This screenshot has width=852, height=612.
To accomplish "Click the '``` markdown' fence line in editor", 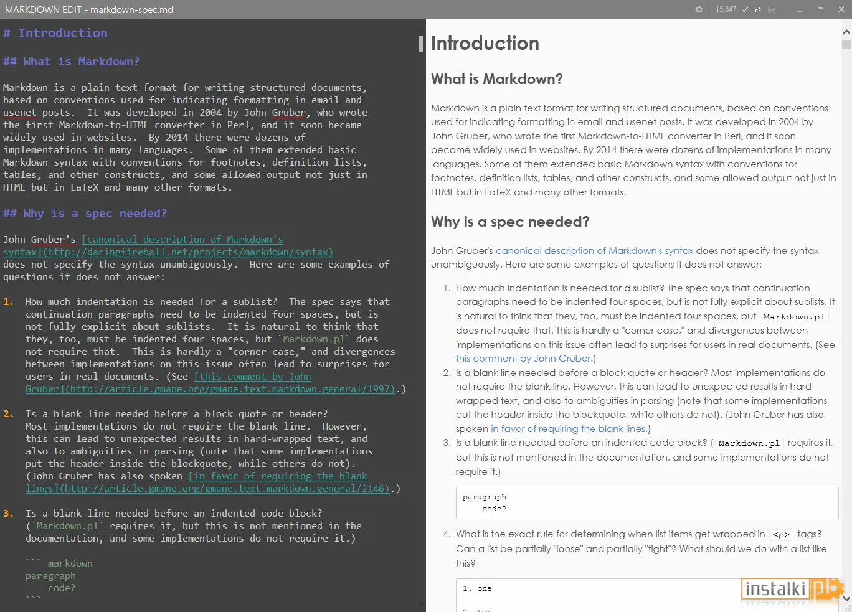I will pos(59,563).
